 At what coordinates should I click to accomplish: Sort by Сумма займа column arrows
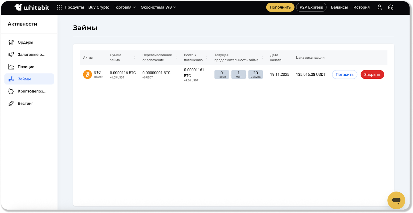point(134,58)
